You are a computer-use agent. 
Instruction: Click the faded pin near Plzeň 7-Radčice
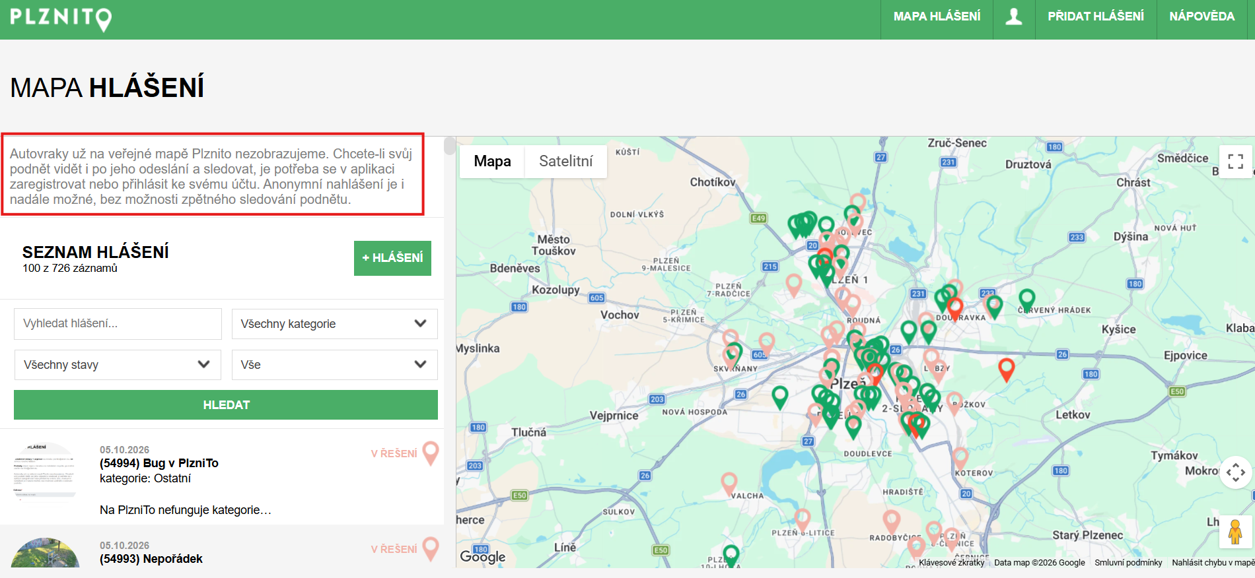794,285
